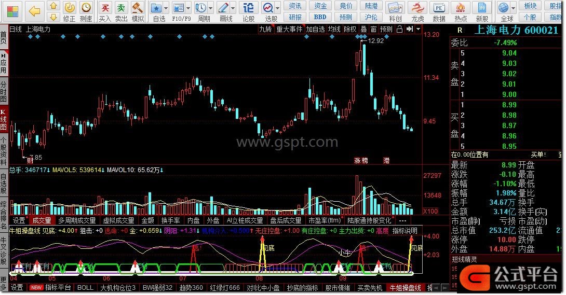Click the jump-to-end arrow icon on chart toolbar
The width and height of the screenshot is (566, 295).
click(x=409, y=29)
